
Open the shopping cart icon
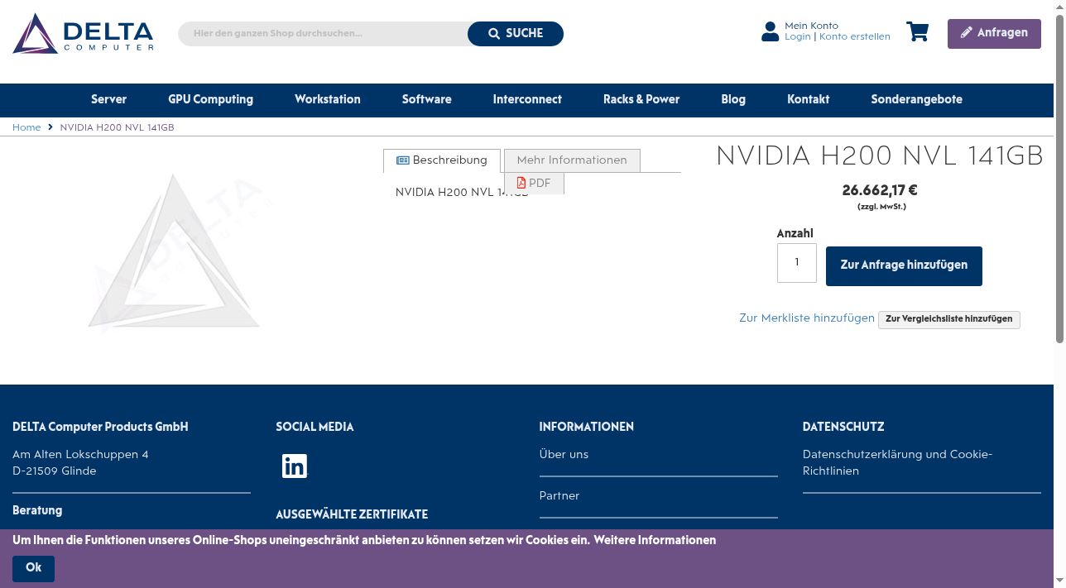coord(917,31)
